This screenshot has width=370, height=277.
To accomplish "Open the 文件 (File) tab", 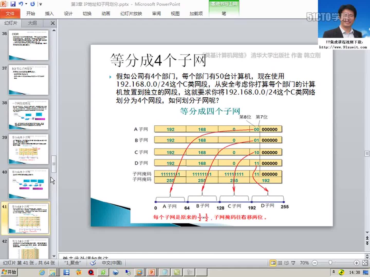I will tap(10, 14).
